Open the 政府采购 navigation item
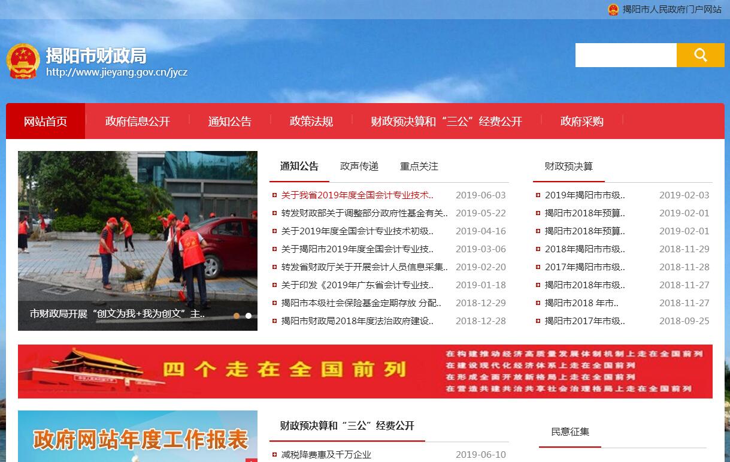Viewport: 730px width, 462px height. click(x=581, y=122)
